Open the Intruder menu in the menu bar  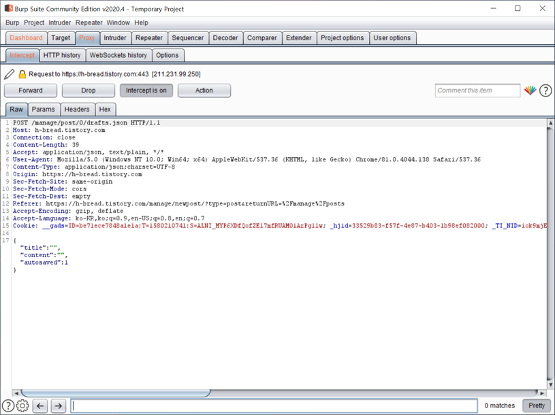tap(59, 22)
